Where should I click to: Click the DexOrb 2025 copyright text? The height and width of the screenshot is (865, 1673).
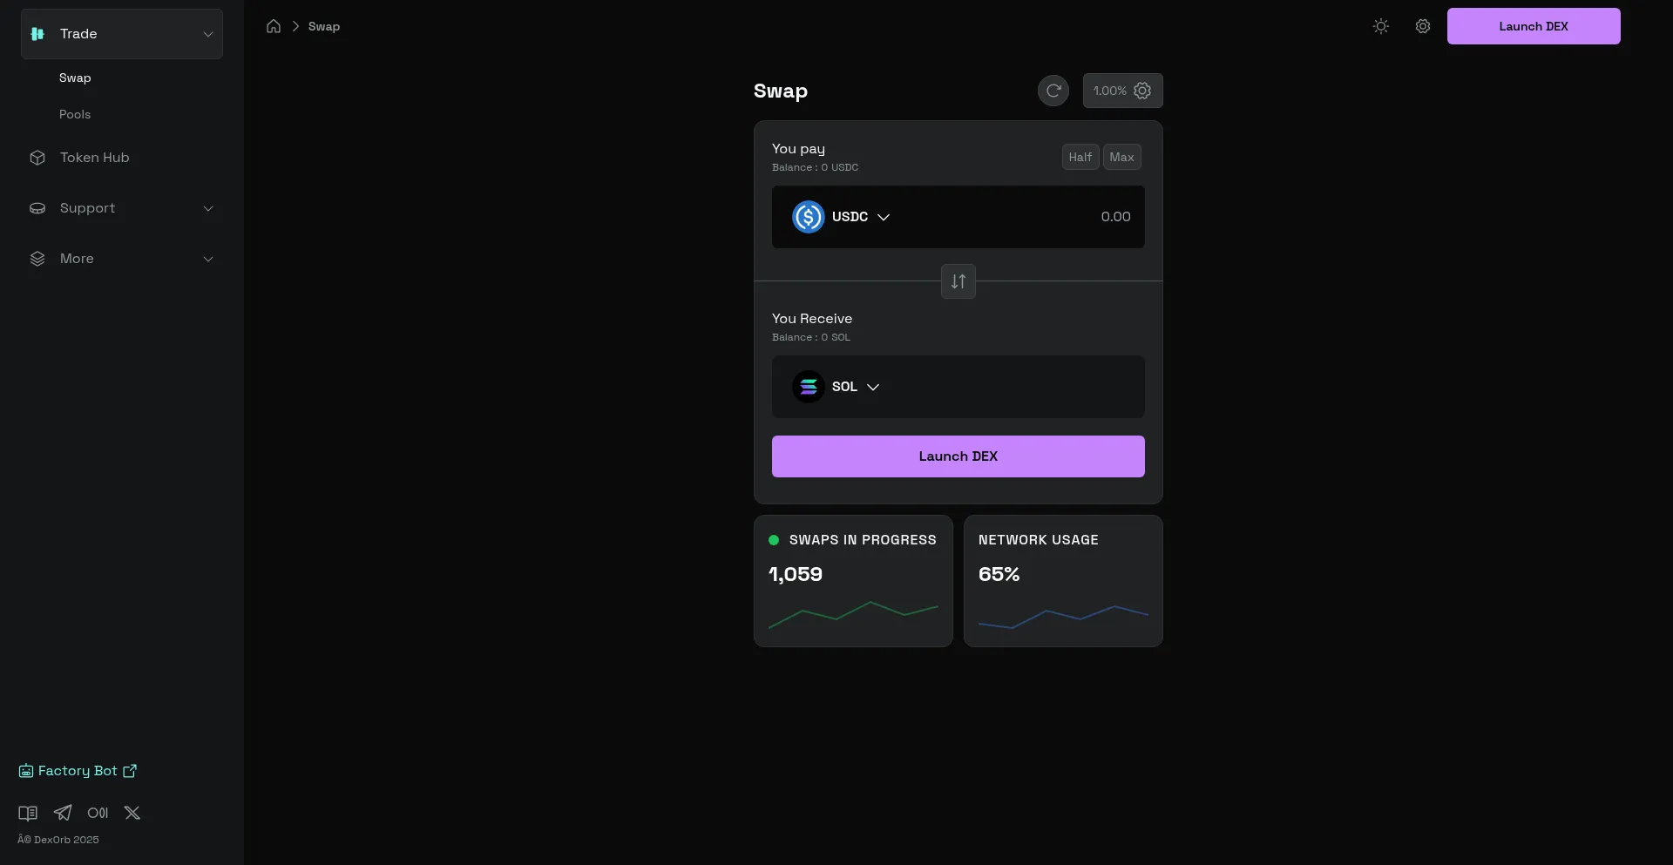58,840
